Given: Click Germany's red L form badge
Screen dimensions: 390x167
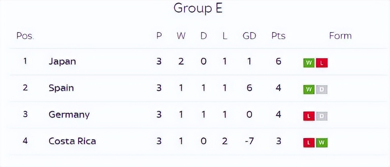Looking at the screenshot, I should (x=309, y=116).
